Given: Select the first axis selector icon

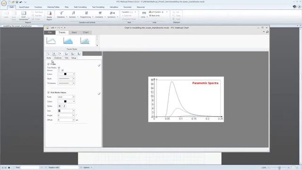Looking at the screenshot, I should click(48, 54).
